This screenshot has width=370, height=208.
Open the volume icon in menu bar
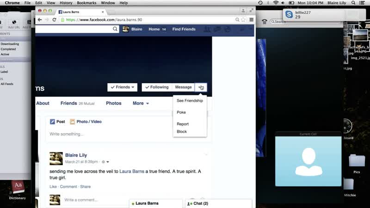[x=283, y=3]
